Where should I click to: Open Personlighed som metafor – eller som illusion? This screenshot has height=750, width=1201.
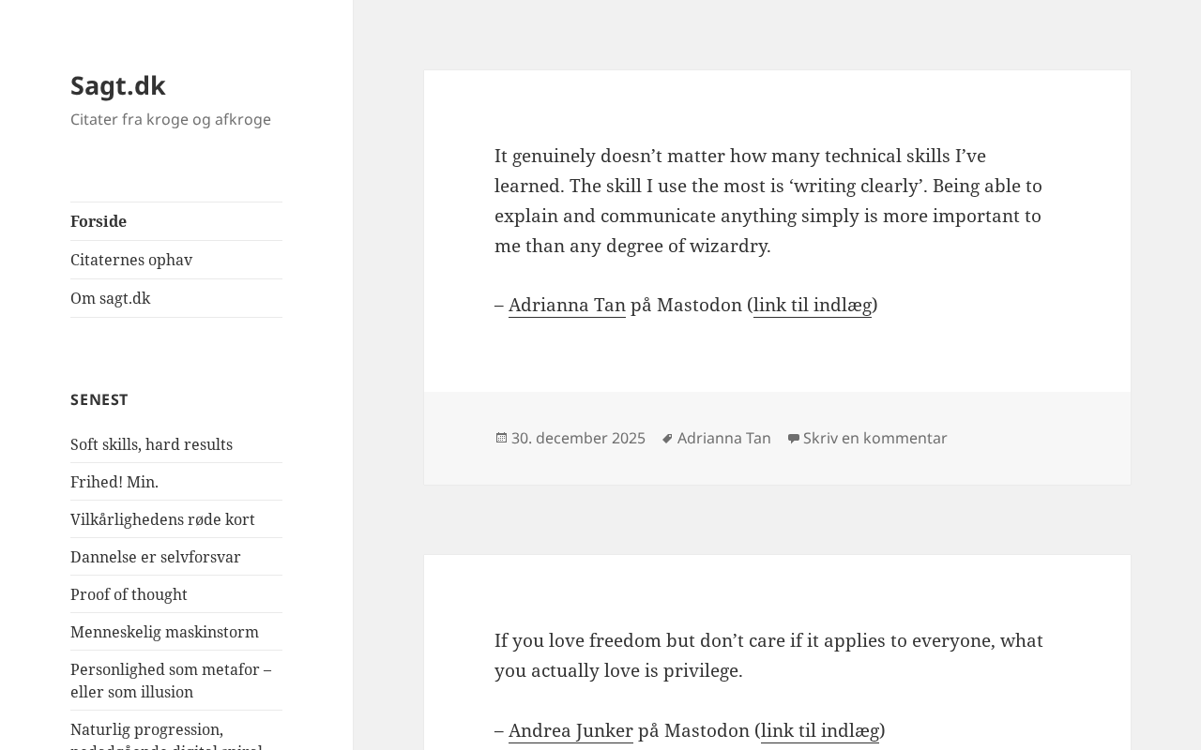170,681
